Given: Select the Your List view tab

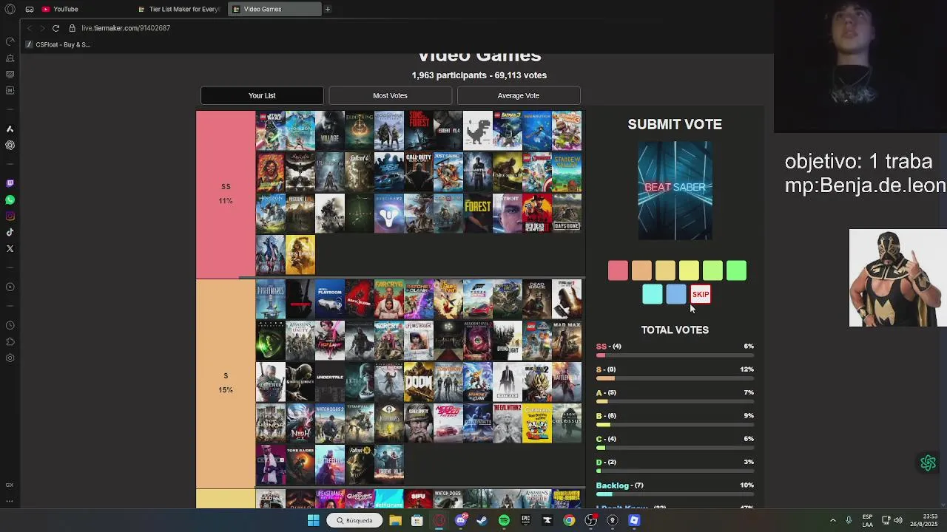Looking at the screenshot, I should [262, 95].
